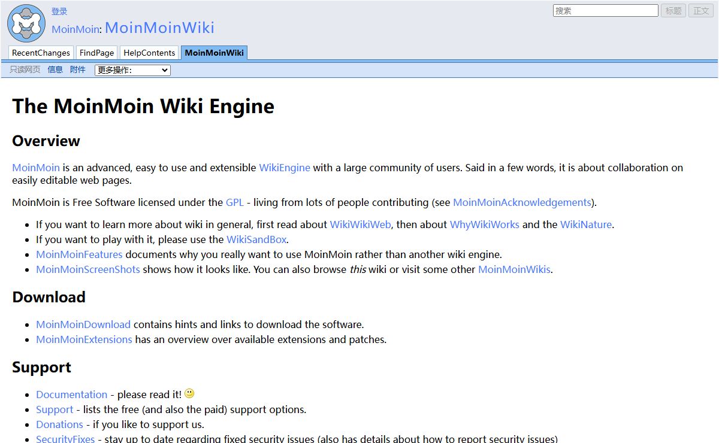Open the MoinMoinFeatures link
719x443 pixels.
coord(79,254)
